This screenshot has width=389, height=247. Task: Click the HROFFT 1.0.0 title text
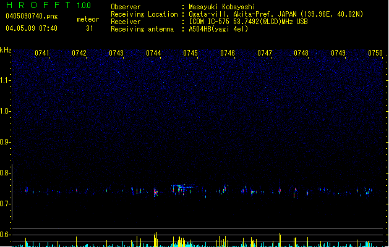[48, 5]
